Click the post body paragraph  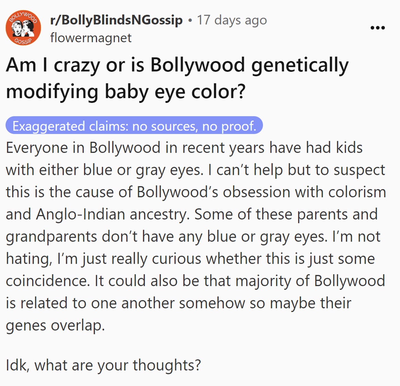(196, 236)
